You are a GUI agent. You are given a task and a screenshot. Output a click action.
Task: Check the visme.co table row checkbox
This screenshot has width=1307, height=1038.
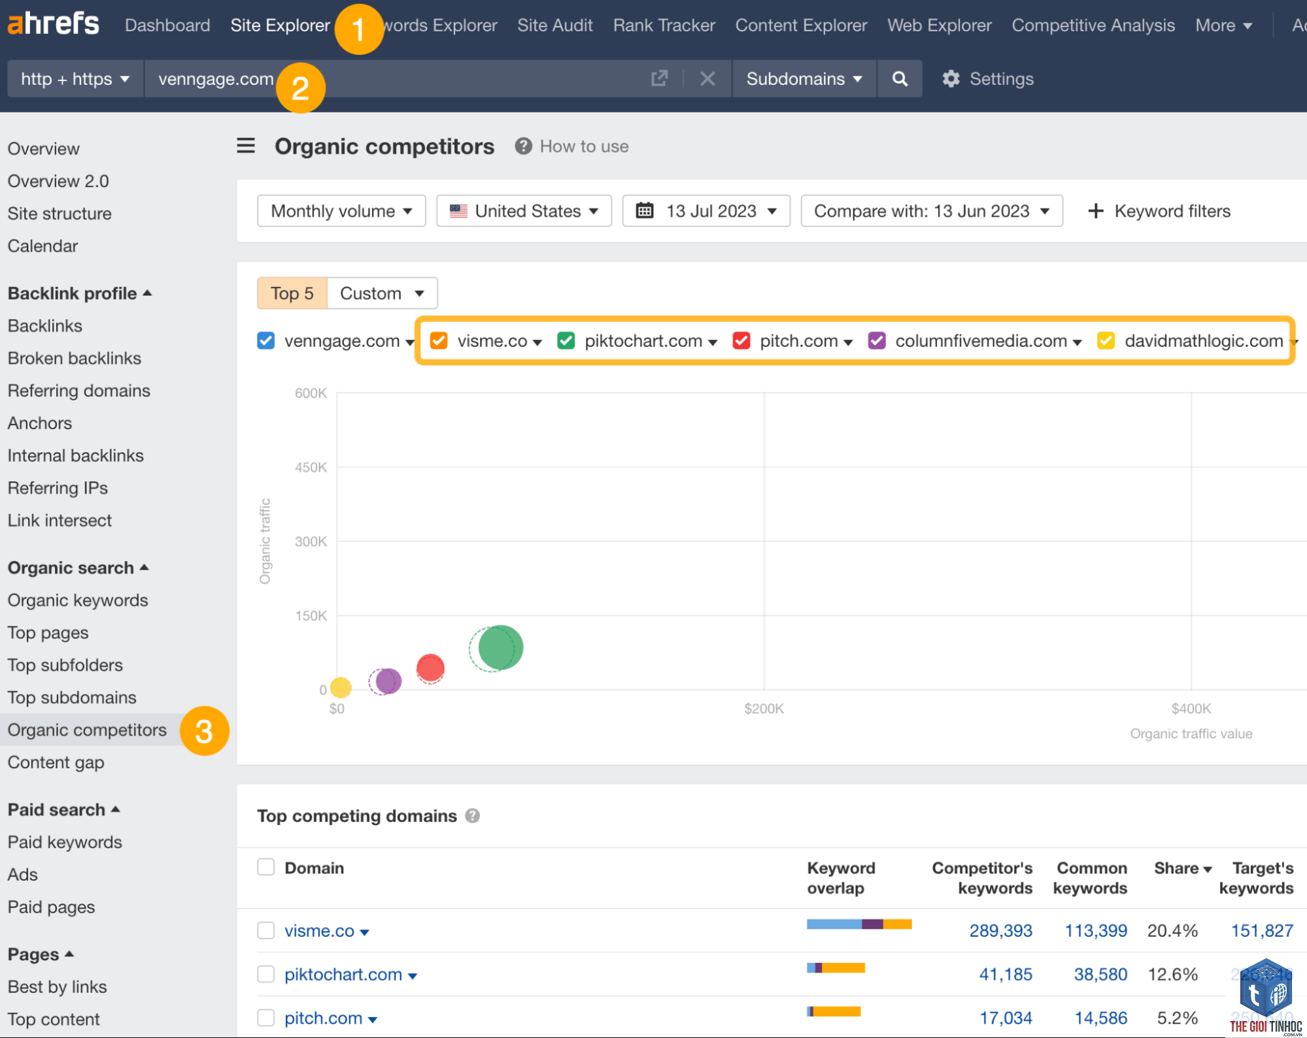[265, 930]
